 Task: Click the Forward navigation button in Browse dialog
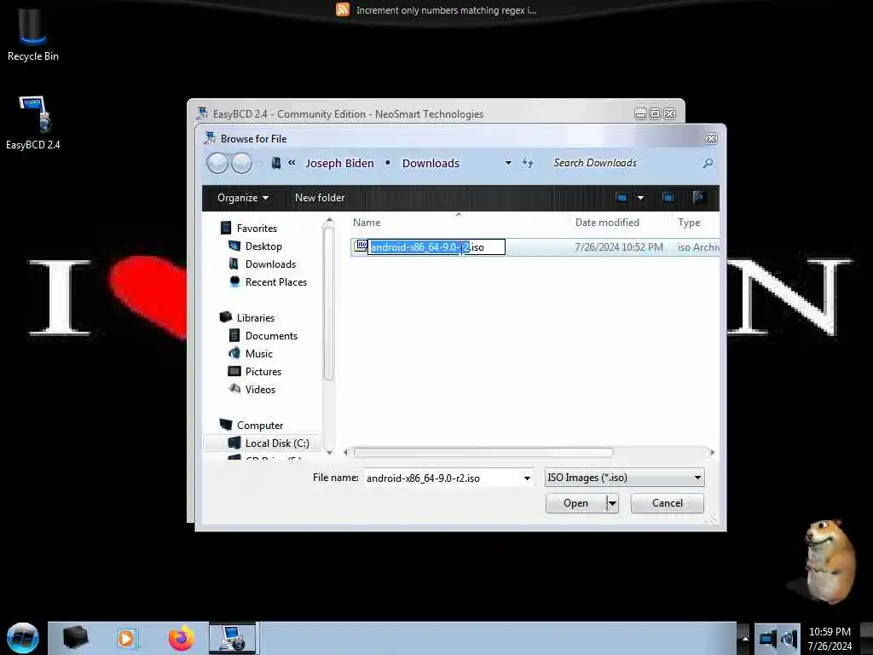point(241,163)
